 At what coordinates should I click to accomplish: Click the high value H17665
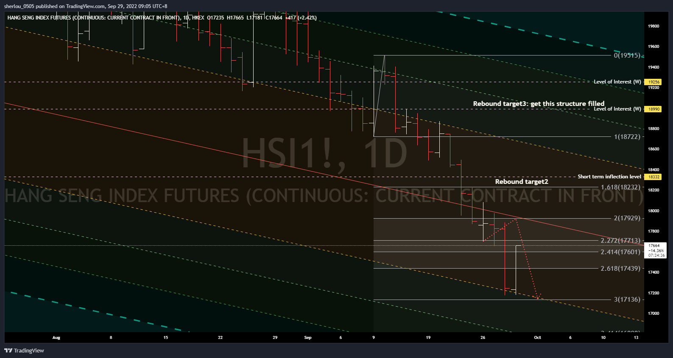[x=235, y=18]
